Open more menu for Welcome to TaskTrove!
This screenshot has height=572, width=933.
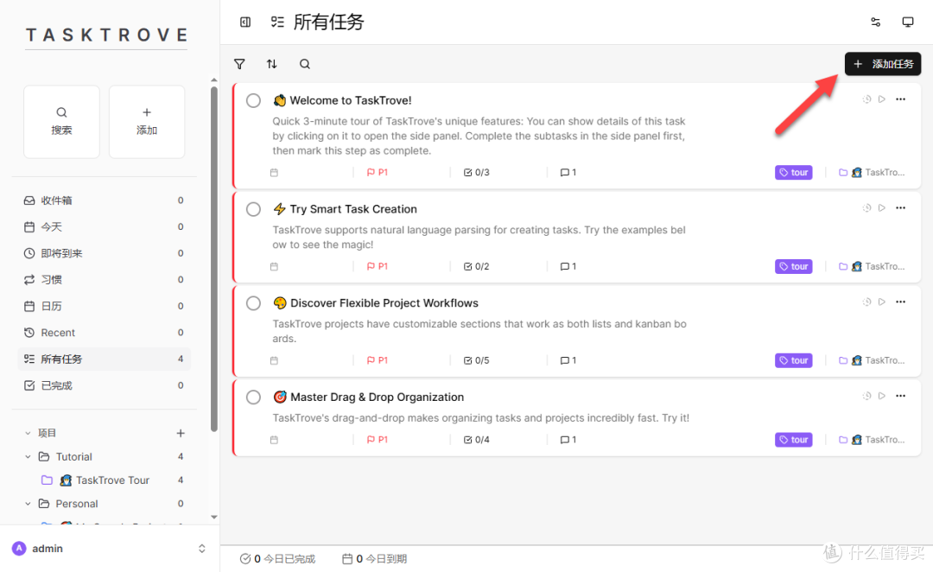[x=900, y=99]
